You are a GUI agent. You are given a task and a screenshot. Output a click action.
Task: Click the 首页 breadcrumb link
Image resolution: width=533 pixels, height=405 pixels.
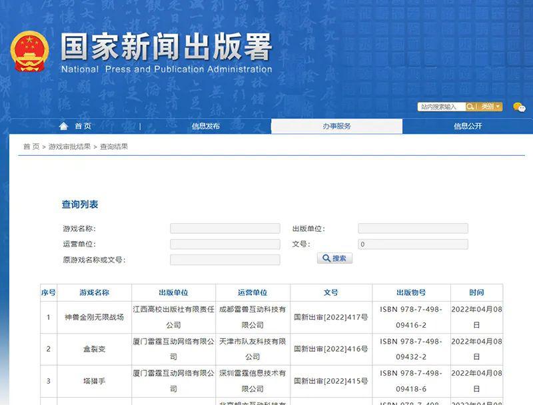click(x=31, y=147)
